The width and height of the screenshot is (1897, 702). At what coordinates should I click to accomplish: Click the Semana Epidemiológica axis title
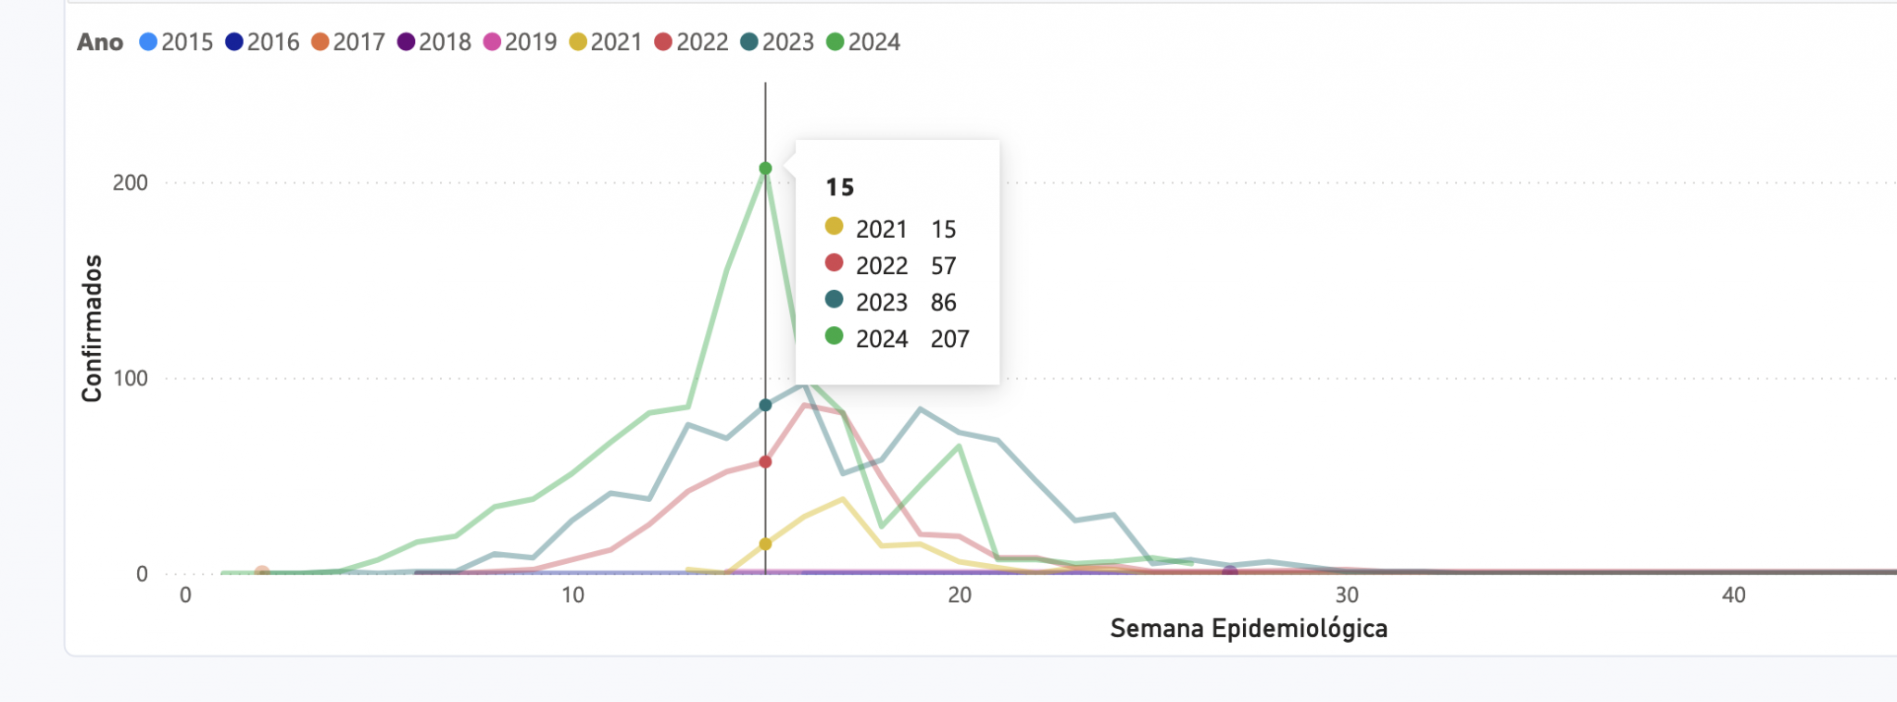coord(1248,629)
